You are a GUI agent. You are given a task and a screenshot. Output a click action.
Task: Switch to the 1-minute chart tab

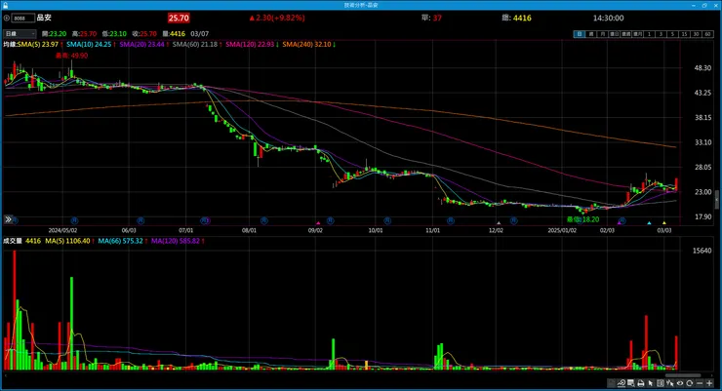click(649, 34)
